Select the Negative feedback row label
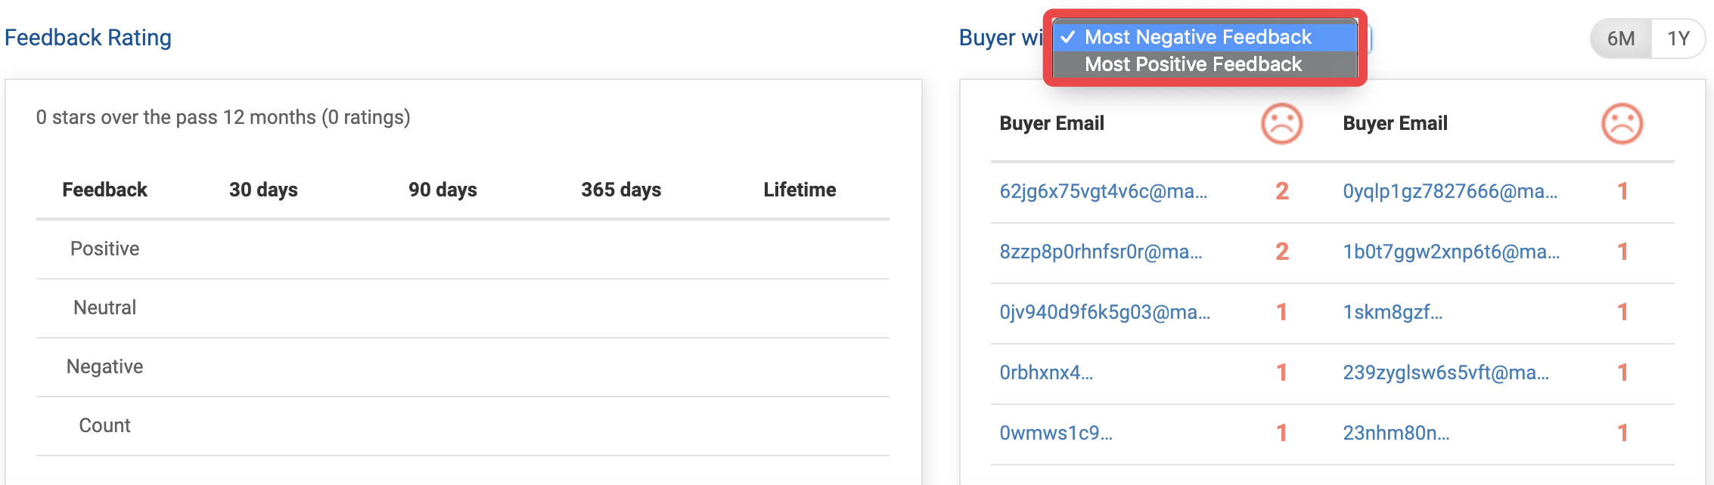The image size is (1714, 485). coord(104,366)
